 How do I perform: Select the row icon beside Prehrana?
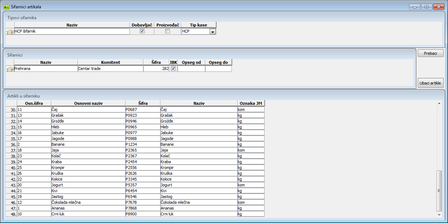[x=10, y=69]
